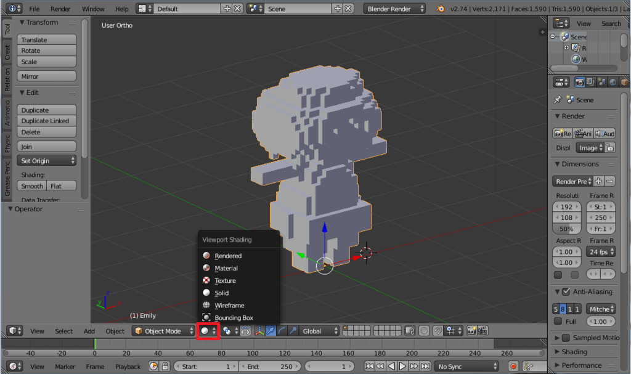Toggle proportional editing circle icon
Screen dimensions: 631x374
[x=424, y=331]
